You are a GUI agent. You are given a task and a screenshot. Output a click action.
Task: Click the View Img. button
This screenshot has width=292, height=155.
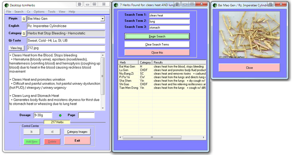[16, 48]
